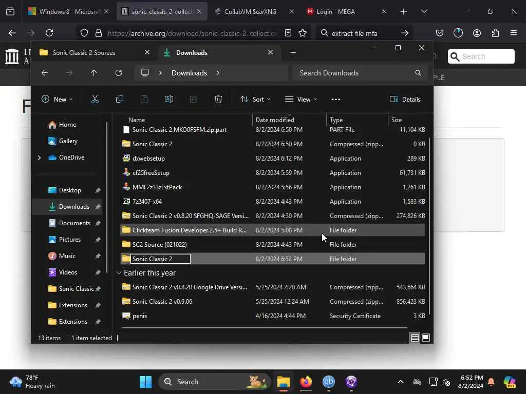Collapse the Earlier this year group
526x394 pixels.
[119, 273]
